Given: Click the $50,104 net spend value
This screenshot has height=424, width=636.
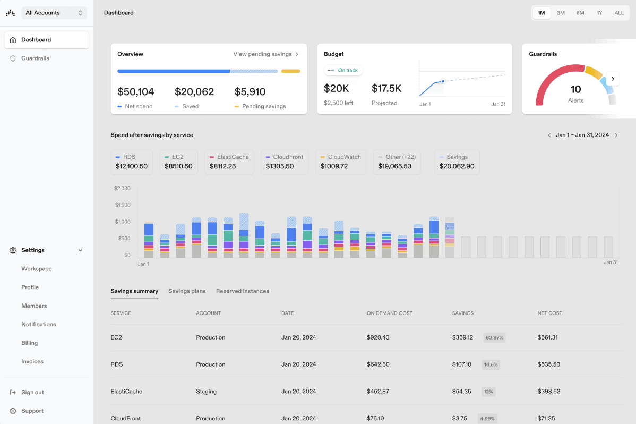Looking at the screenshot, I should click(136, 92).
